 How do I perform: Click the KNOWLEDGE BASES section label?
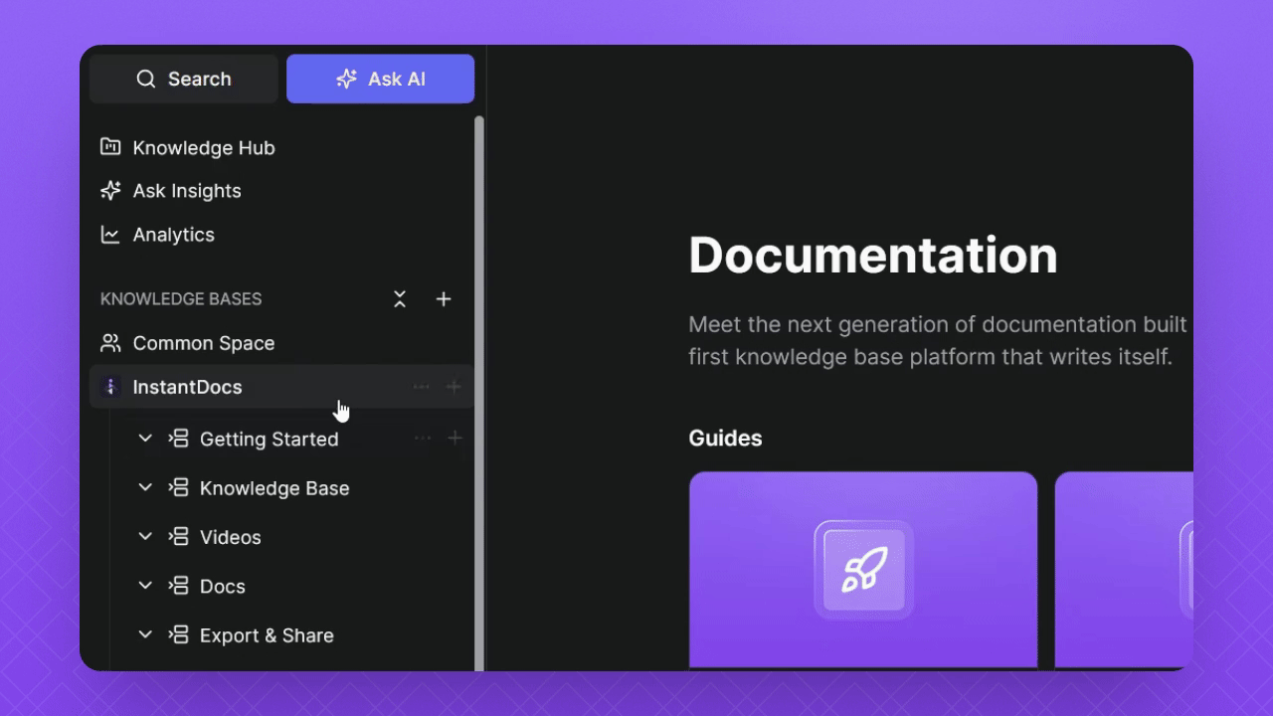(181, 299)
